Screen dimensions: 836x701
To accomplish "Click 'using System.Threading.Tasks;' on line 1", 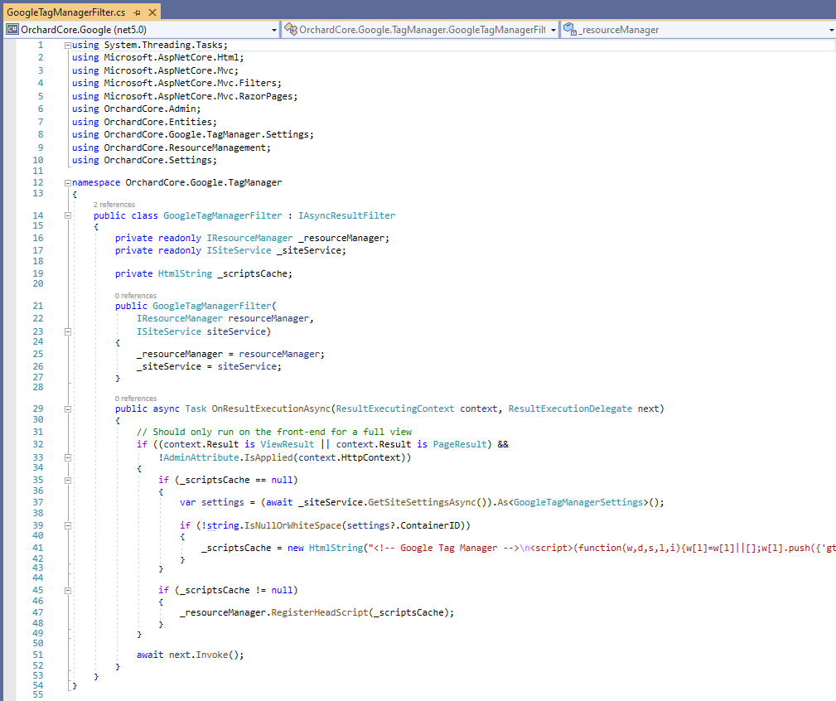I will pyautogui.click(x=150, y=45).
